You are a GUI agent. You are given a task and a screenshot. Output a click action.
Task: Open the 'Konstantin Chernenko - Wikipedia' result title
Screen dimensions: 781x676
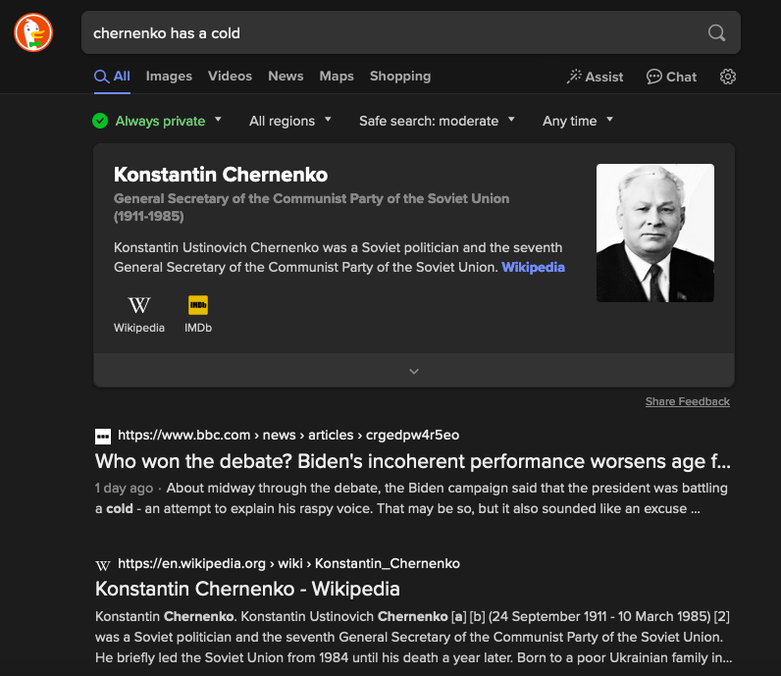(x=247, y=589)
